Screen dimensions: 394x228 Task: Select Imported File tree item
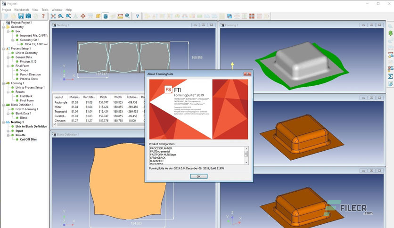pos(34,36)
